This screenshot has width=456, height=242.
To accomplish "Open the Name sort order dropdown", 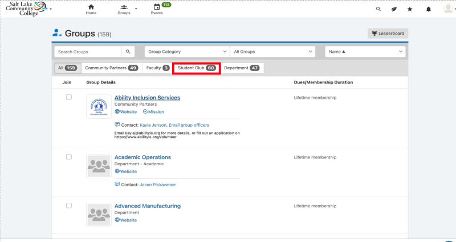I will [x=365, y=52].
